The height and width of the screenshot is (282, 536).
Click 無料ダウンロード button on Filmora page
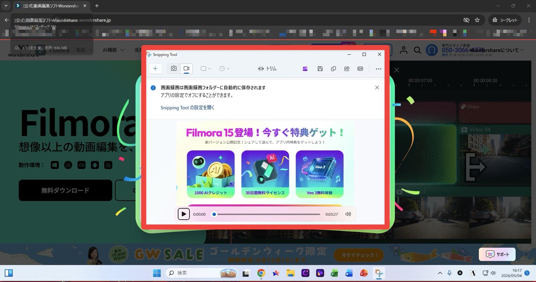point(65,190)
